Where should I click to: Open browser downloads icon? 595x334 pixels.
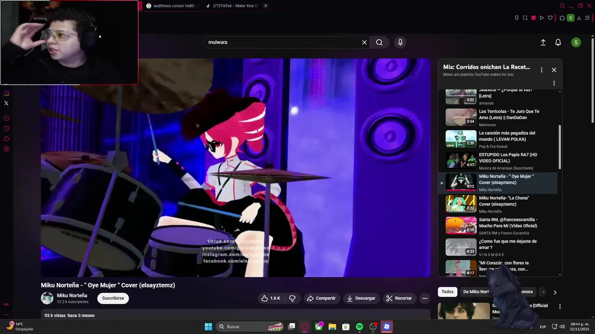(579, 18)
